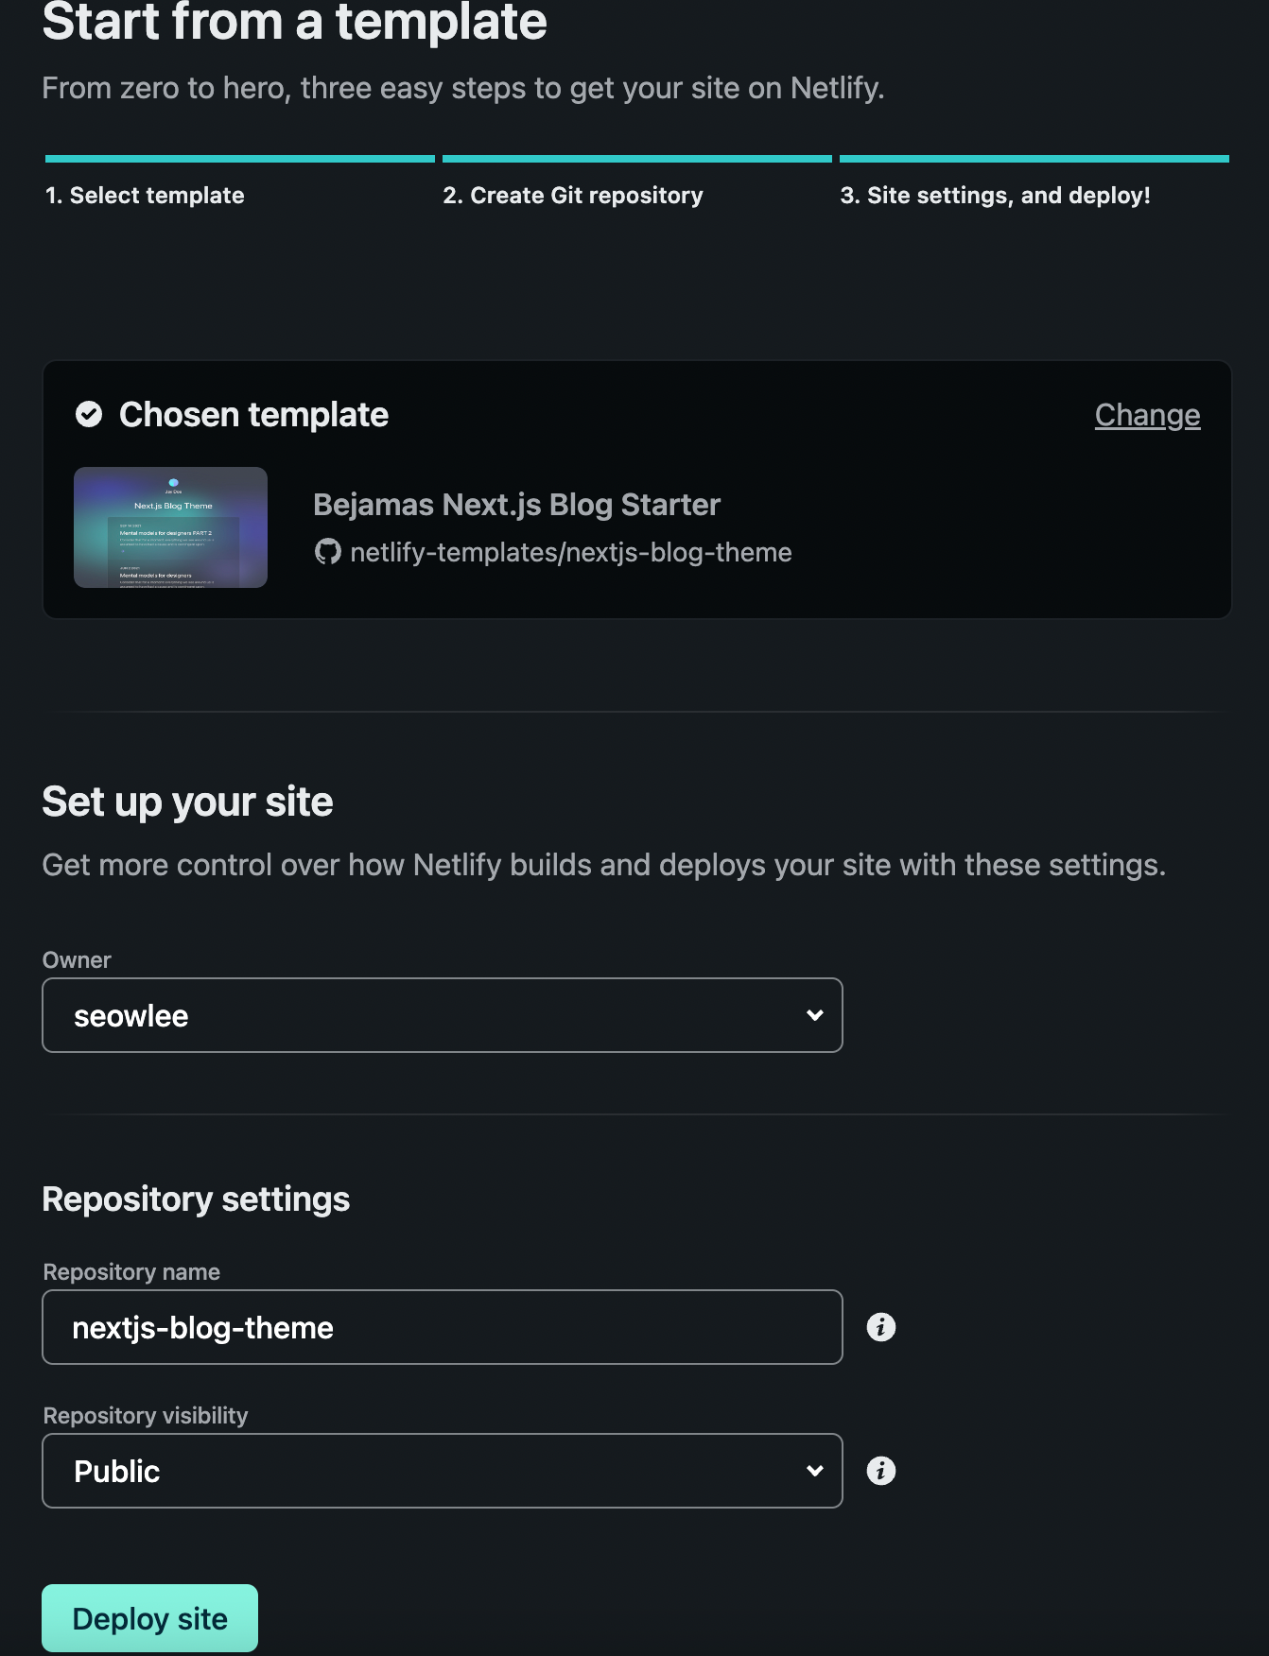Click netlify-templates/nextjs-blog-theme repository text

(571, 552)
